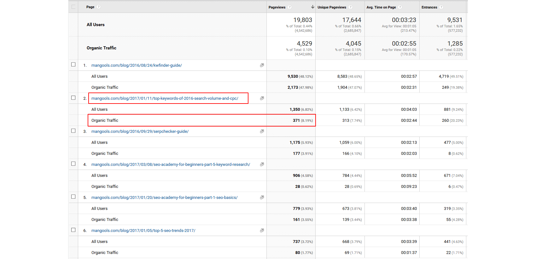Image resolution: width=536 pixels, height=259 pixels.
Task: Check the box for row 6 seo-trends
Action: click(x=73, y=230)
